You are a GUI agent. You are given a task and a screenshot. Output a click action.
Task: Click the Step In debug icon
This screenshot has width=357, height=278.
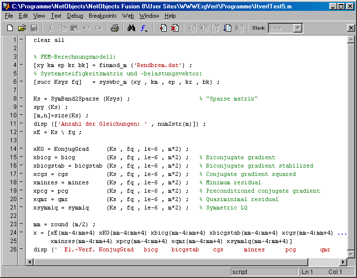[x=204, y=28]
